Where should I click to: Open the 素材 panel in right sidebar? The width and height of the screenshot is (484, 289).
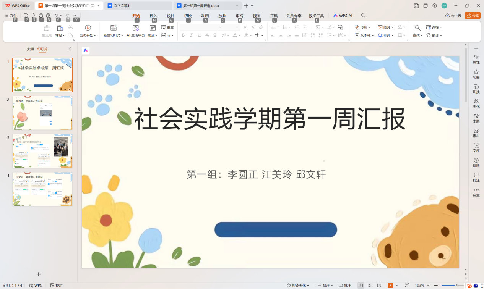[476, 133]
